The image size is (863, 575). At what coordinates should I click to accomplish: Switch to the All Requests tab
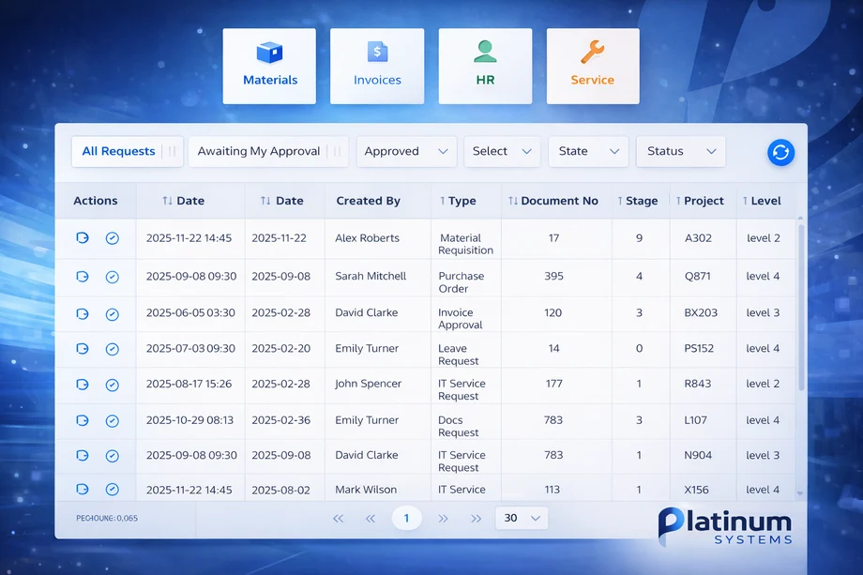click(128, 151)
